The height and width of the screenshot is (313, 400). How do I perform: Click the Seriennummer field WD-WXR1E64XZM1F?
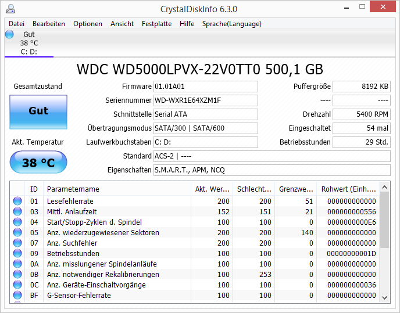pos(206,100)
